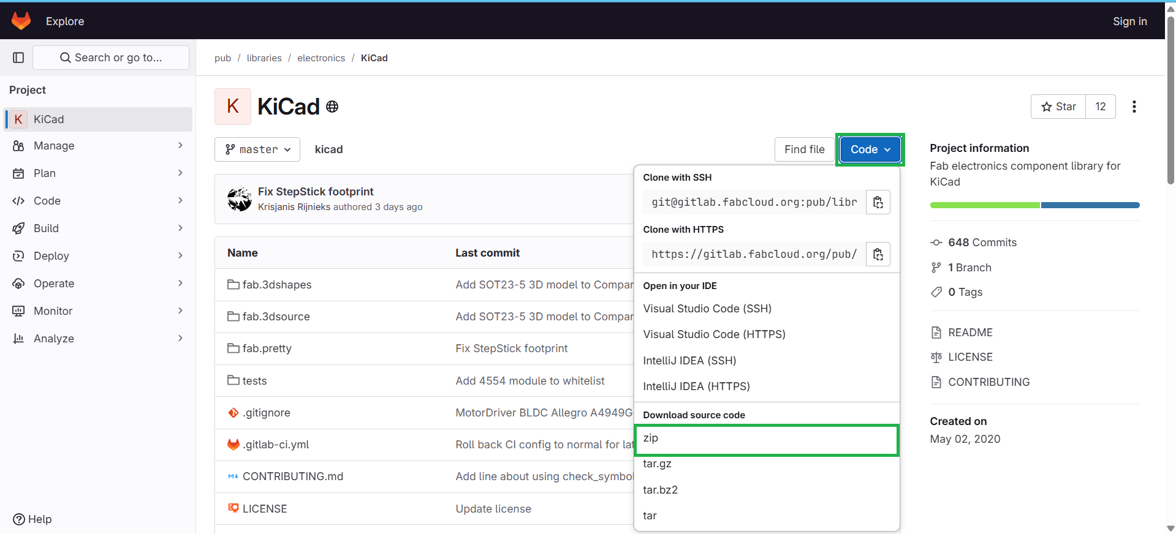1176x534 pixels.
Task: Click the tag icon beside 0 Tags
Action: [936, 292]
